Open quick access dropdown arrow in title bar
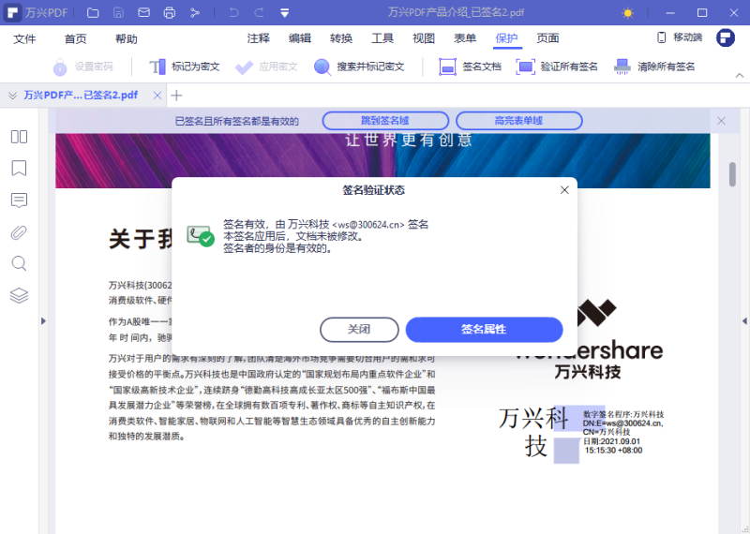 coord(285,13)
